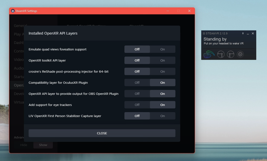Screen dimensions: 267x161
Task: Enable crosire's ReShade post-processing injector
Action: coord(162,72)
